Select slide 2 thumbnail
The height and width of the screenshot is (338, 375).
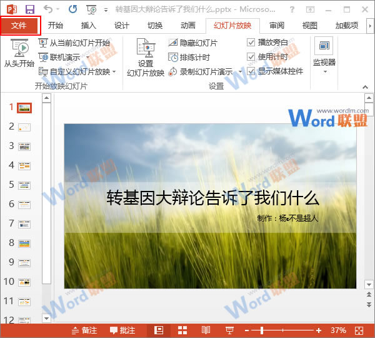[x=24, y=127]
